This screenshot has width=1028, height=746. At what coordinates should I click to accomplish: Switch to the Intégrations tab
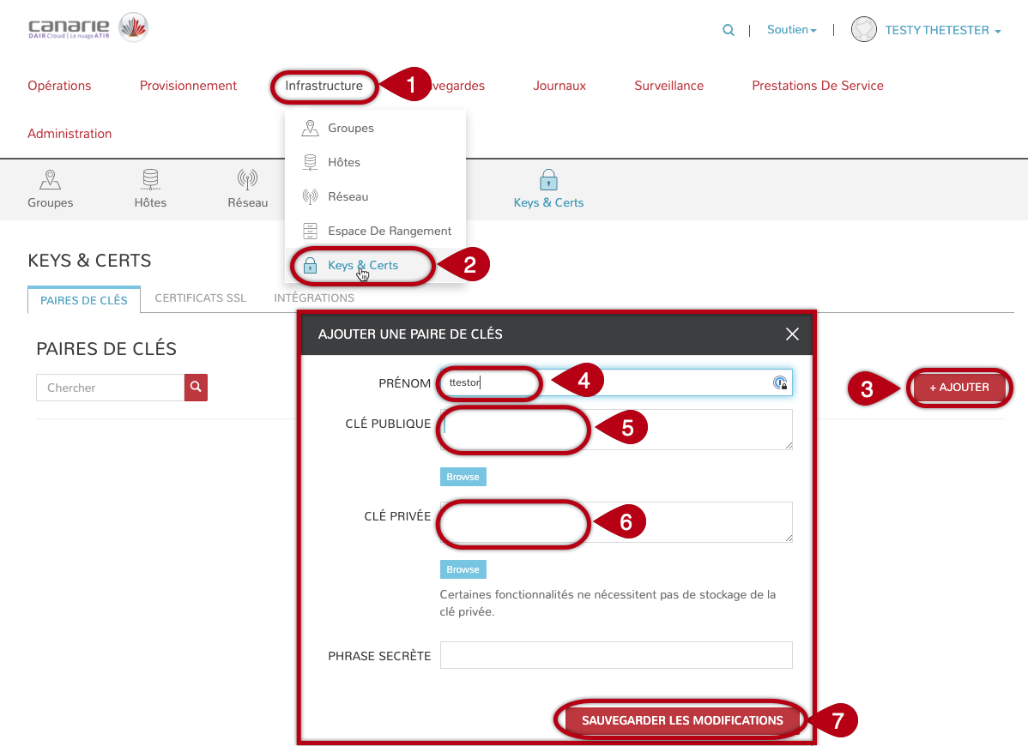[x=313, y=298]
